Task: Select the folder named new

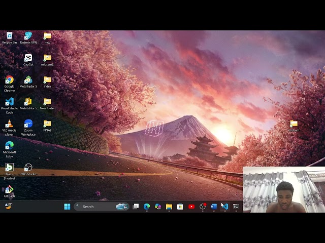Action: [47, 38]
